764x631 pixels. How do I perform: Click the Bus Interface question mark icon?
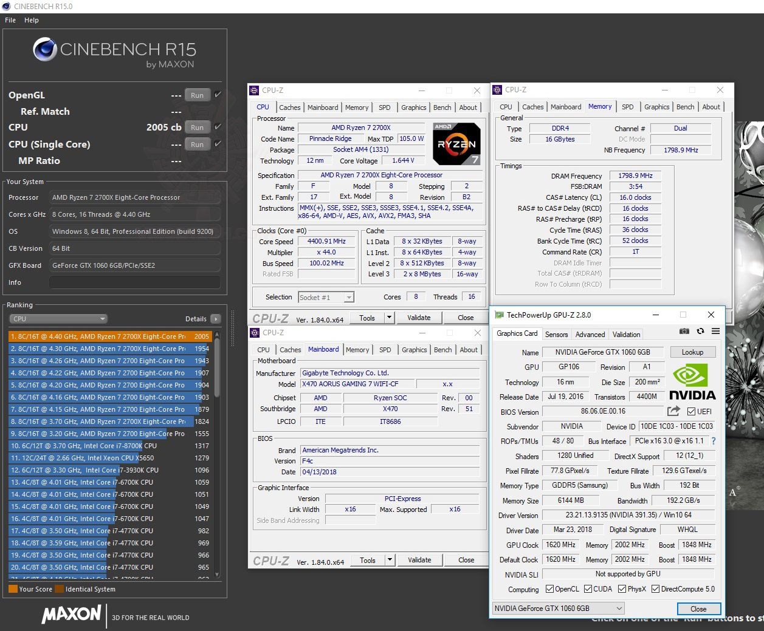[714, 441]
